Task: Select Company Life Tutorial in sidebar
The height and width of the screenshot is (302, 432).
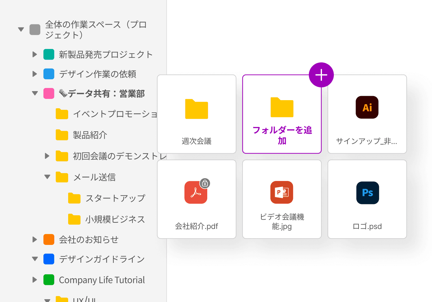Action: 102,280
